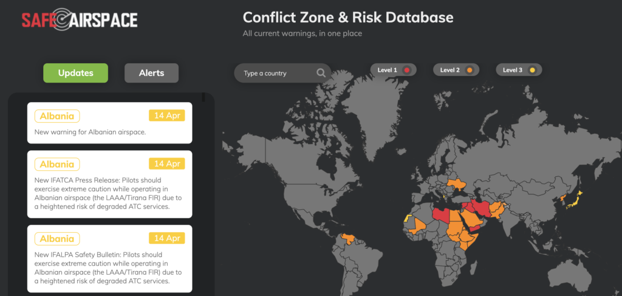Open the "New warning for Albanian airspace" update

109,132
